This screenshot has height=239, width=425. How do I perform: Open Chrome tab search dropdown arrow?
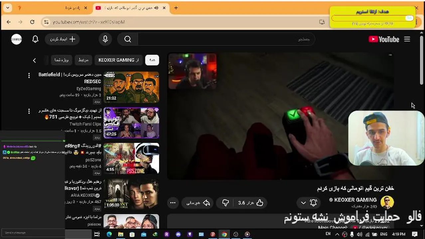8,8
